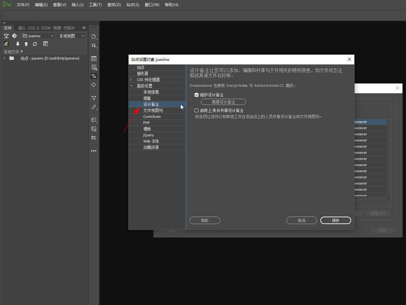Click the 帮助 button in the dialog
The image size is (406, 305).
205,220
